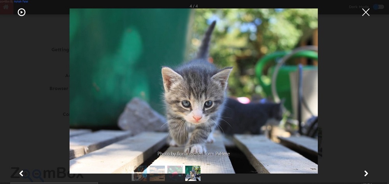The width and height of the screenshot is (389, 184).
Task: Click the red home icon behind overlay
Action: pyautogui.click(x=6, y=7)
